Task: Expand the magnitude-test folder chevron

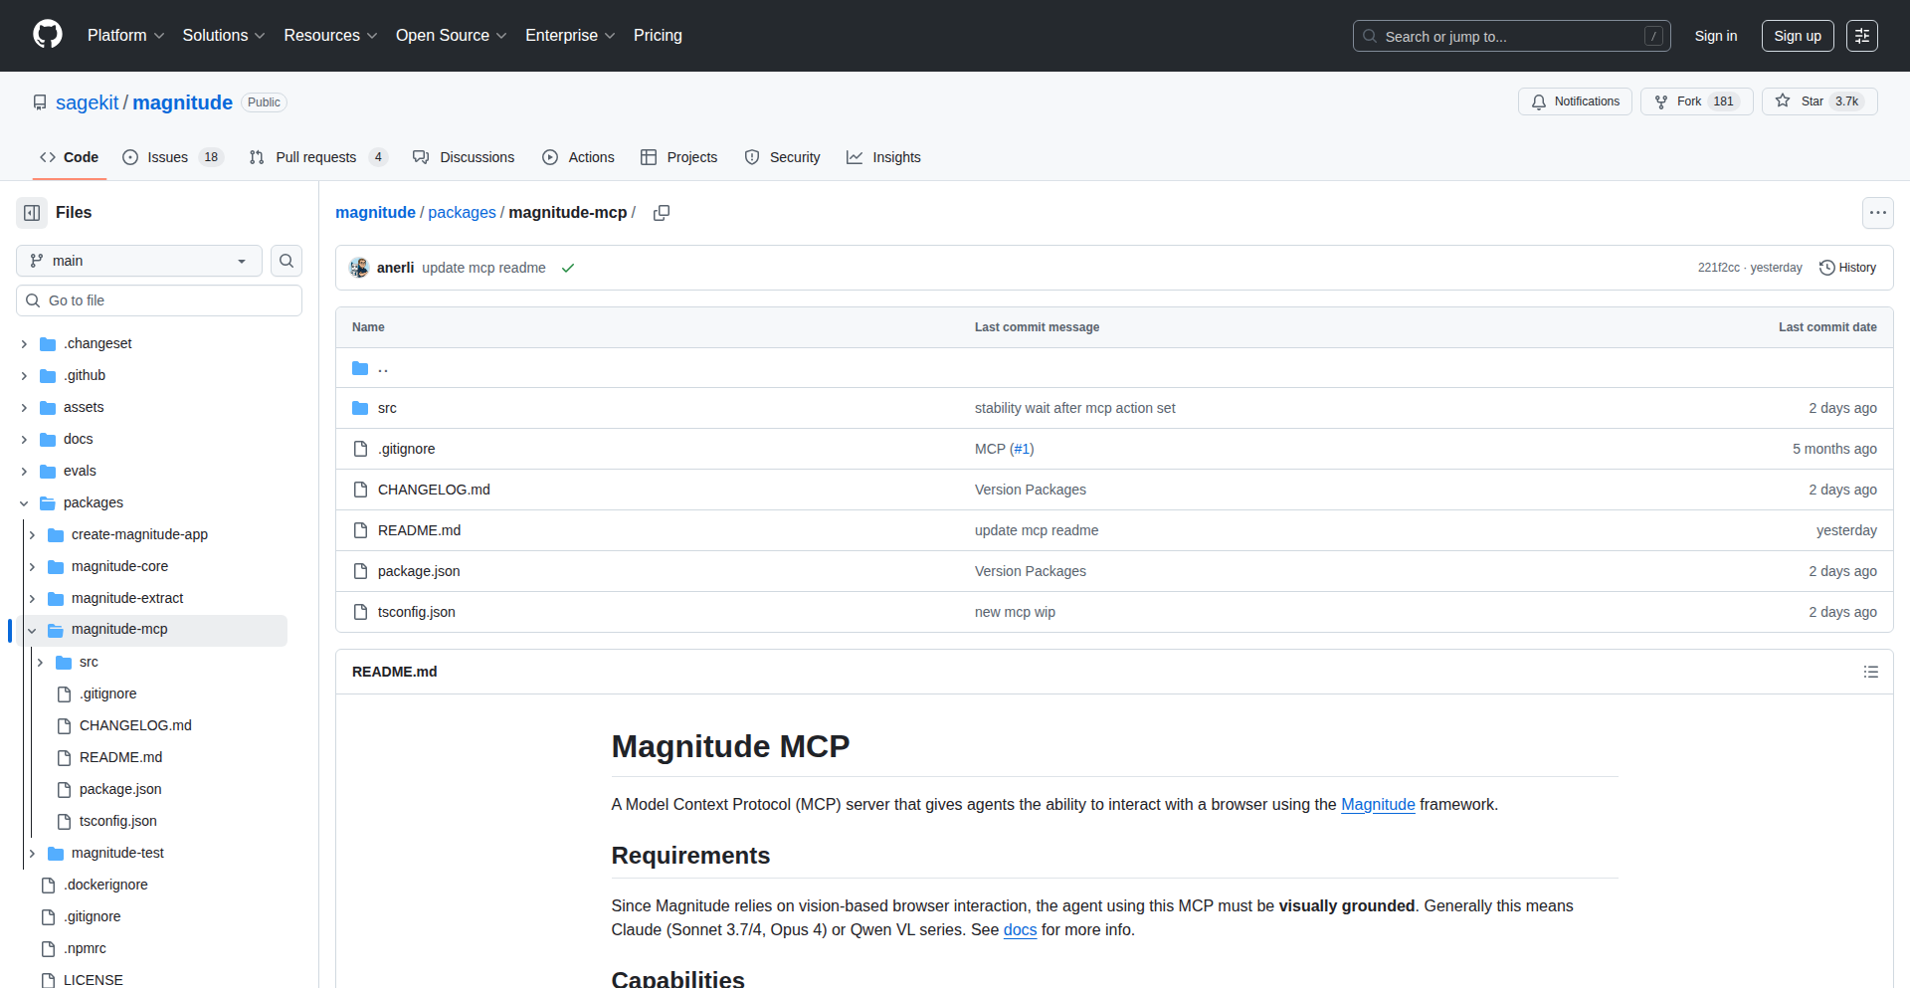Action: [x=32, y=854]
